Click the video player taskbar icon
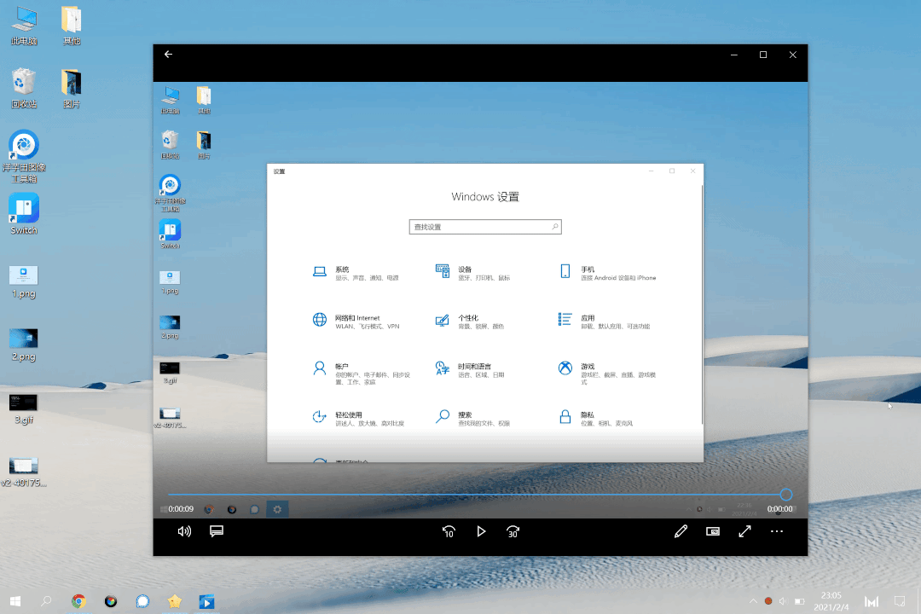 coord(206,601)
